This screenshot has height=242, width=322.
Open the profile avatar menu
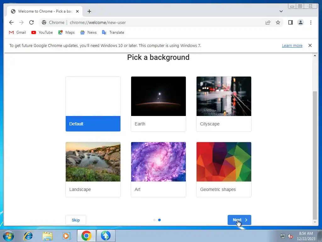[x=300, y=22]
